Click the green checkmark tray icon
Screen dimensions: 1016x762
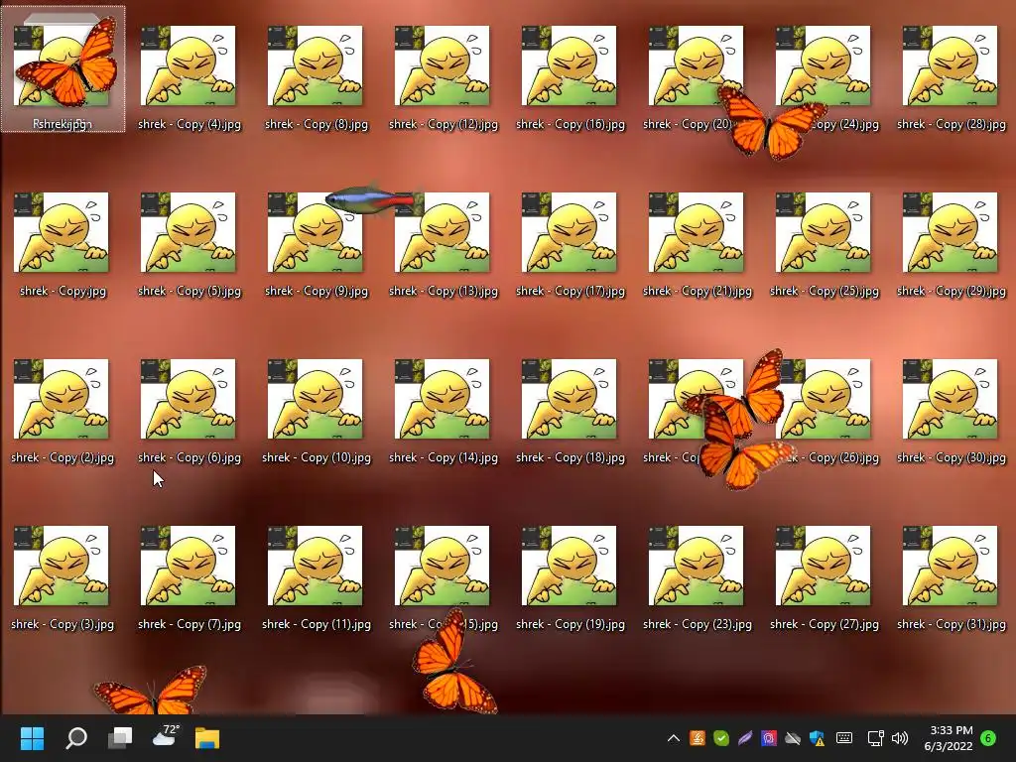click(x=721, y=738)
